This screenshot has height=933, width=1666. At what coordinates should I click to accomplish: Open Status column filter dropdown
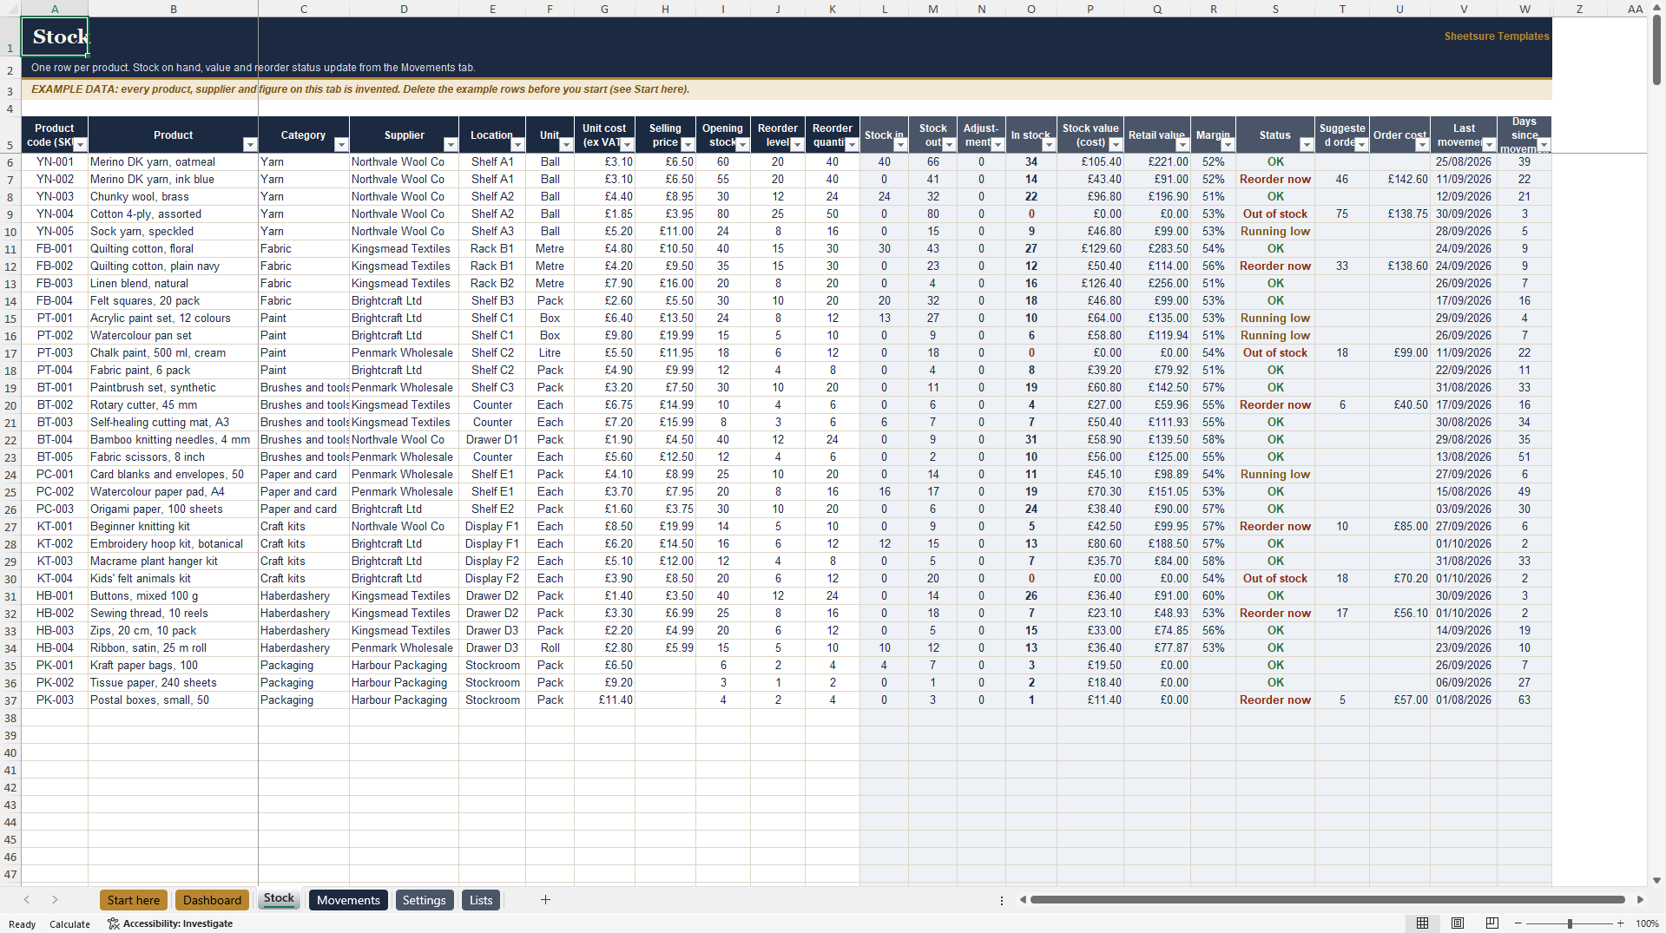[1307, 145]
